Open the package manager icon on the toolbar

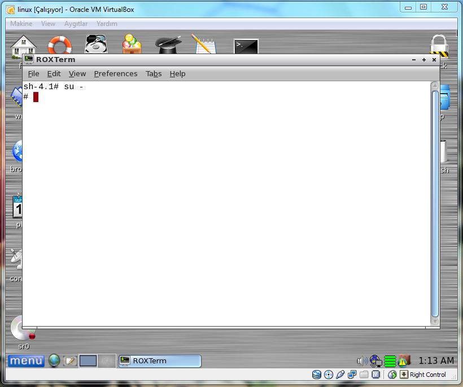[x=130, y=44]
